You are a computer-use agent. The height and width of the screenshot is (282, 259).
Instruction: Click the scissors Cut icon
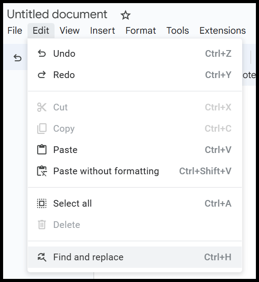42,107
